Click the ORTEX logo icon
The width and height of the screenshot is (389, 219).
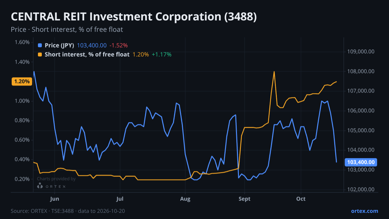pyautogui.click(x=40, y=186)
